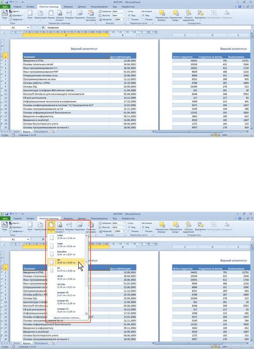Select Legal page size in dropdown
254x349 pixels.
pos(66,245)
